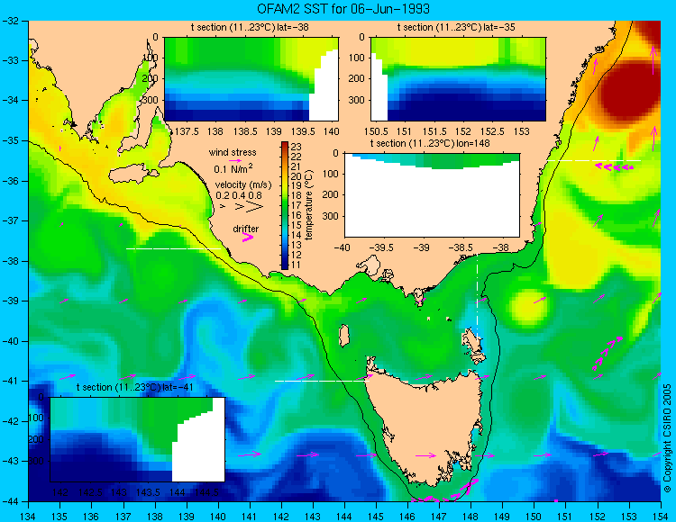Click the 't section (11..23°C) lon=148' heading
The width and height of the screenshot is (676, 522).
click(430, 143)
